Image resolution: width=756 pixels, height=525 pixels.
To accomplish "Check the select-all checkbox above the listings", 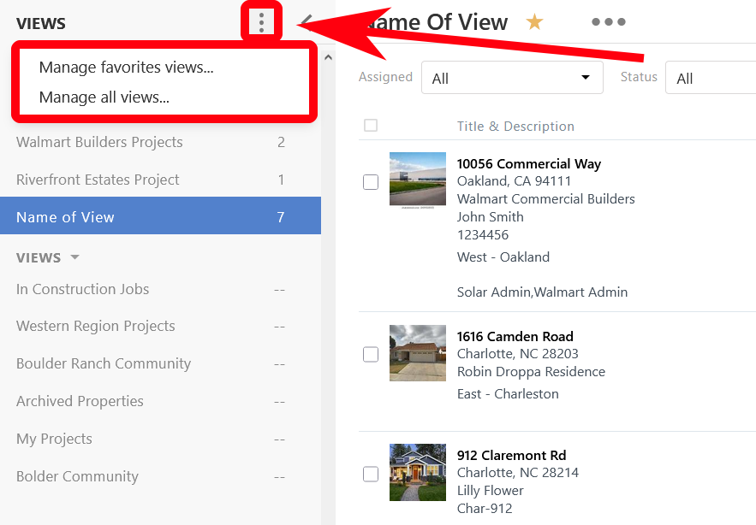I will 371,125.
